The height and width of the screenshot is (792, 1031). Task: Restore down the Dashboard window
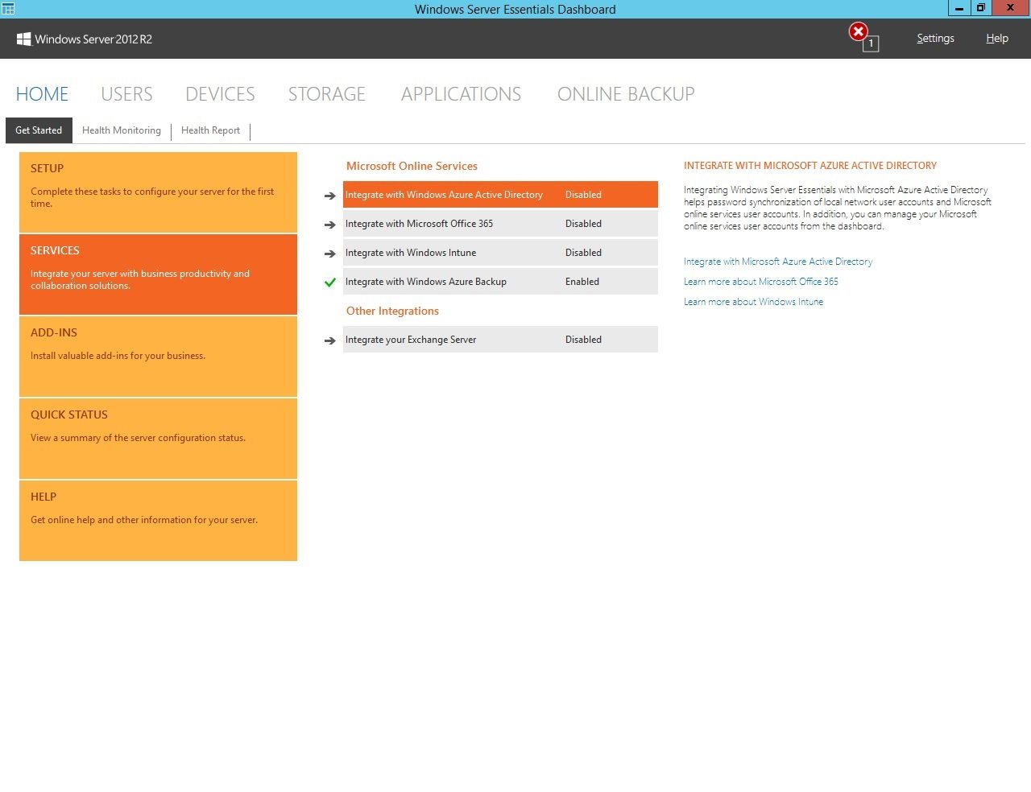[980, 8]
